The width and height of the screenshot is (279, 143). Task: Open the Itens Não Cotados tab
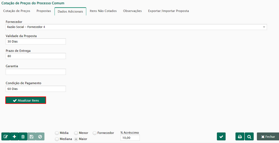[103, 11]
